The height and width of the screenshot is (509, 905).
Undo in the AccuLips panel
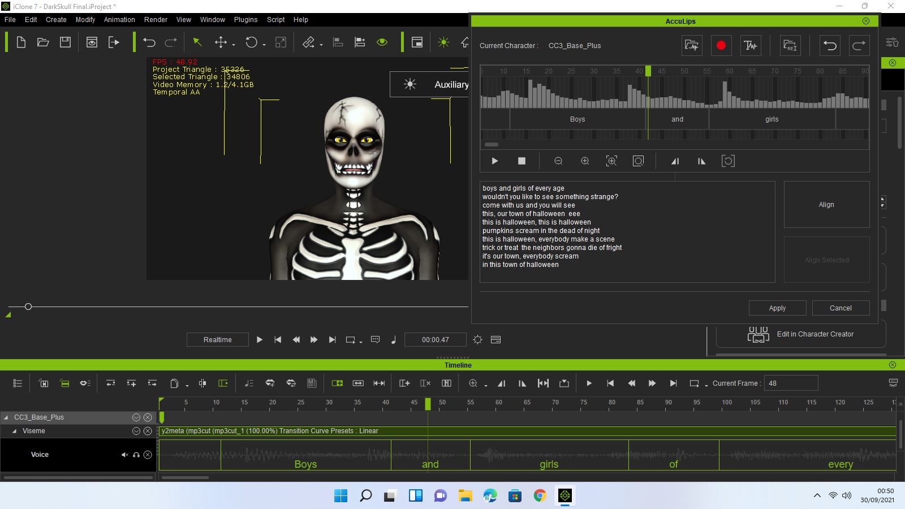click(830, 46)
